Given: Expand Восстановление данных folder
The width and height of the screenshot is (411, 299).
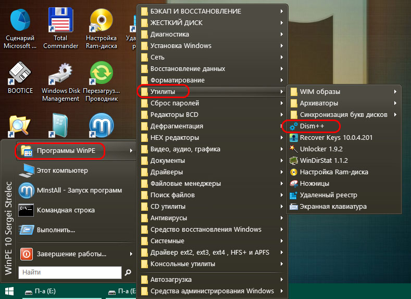Looking at the screenshot, I should [212, 69].
